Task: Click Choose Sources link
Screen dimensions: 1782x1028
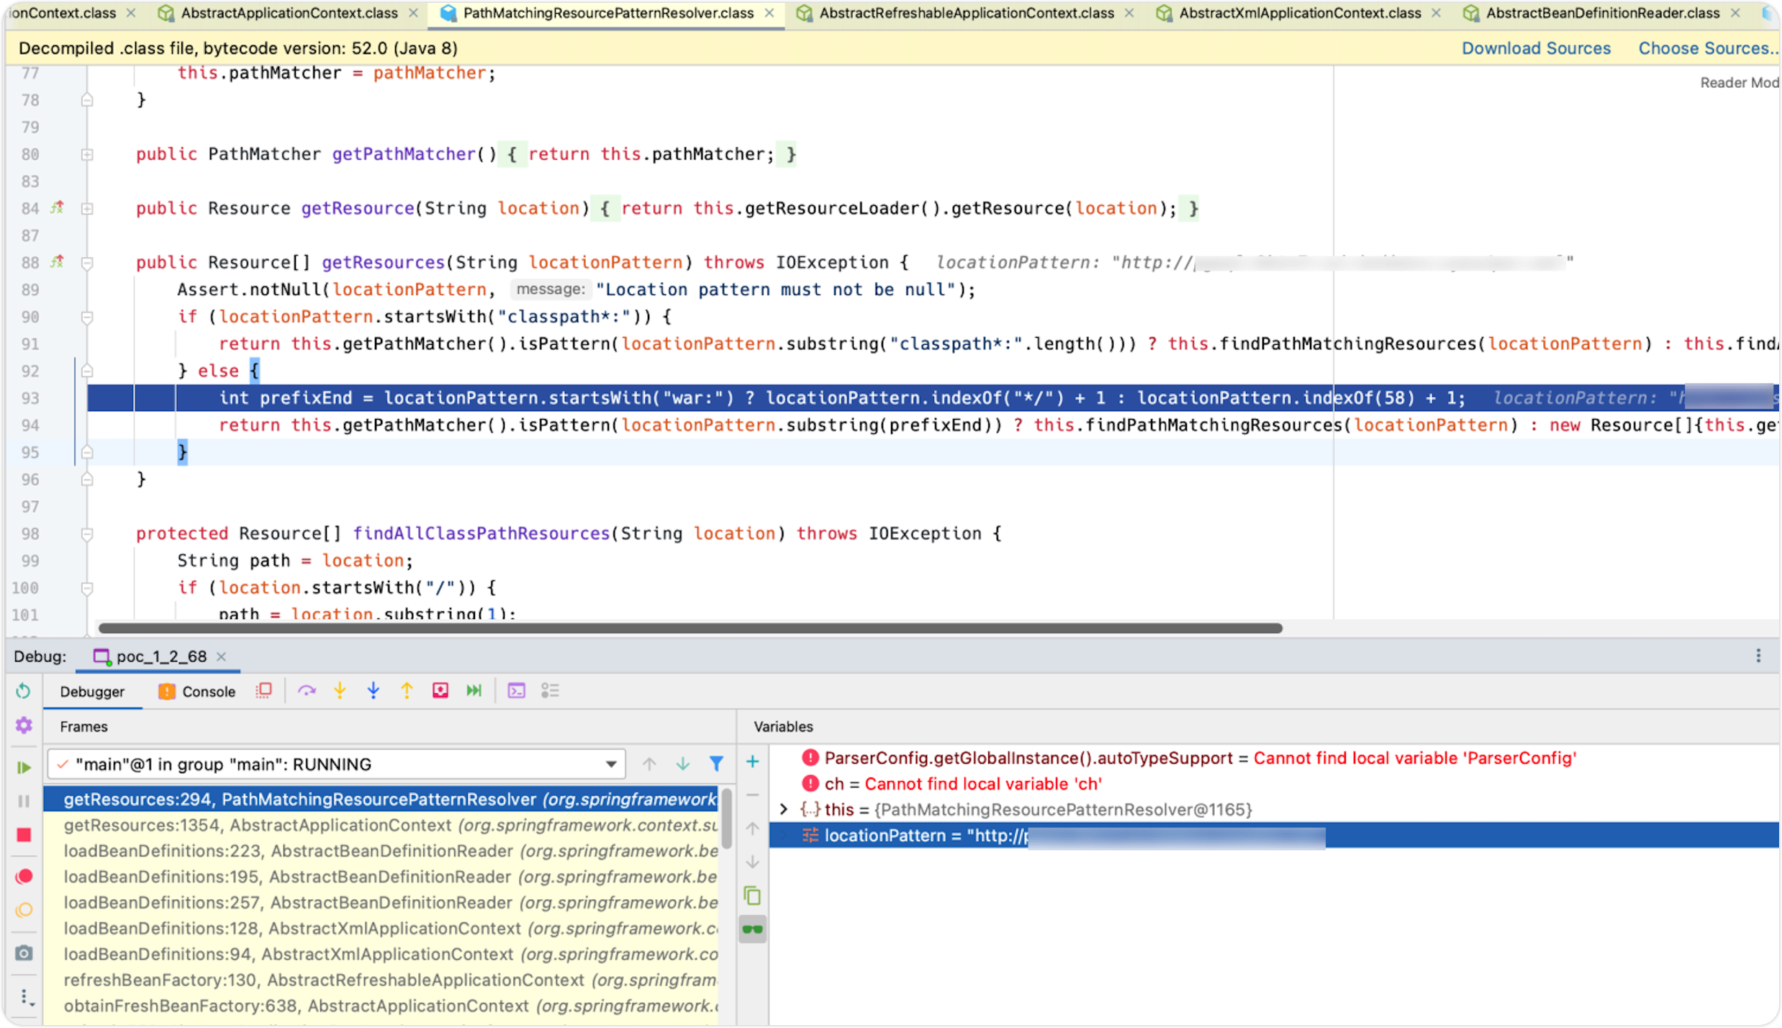Action: click(1709, 48)
